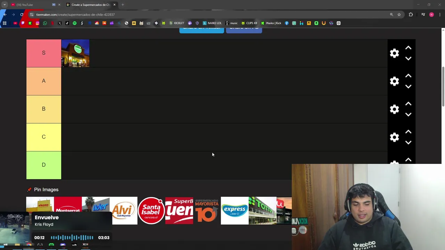Move tier B row up
The image size is (445, 250).
[x=408, y=104]
